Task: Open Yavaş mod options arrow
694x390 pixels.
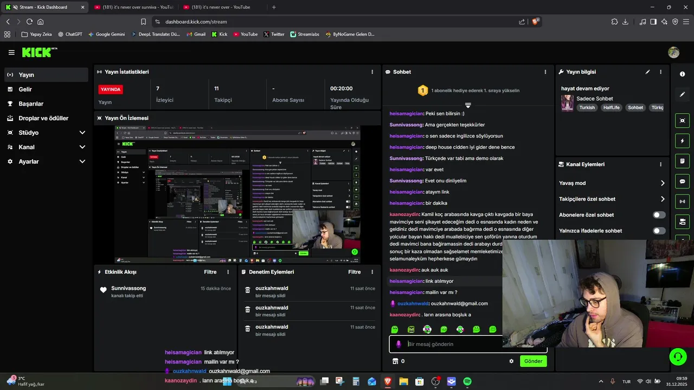Action: pos(663,183)
